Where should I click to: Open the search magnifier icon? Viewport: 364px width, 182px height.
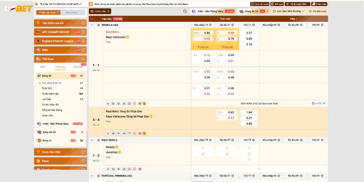[x=185, y=11]
